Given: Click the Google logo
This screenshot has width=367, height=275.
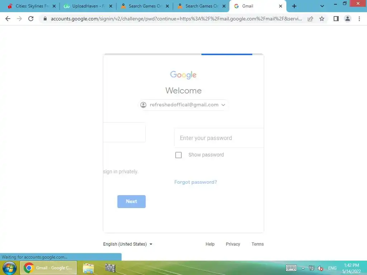Looking at the screenshot, I should [183, 75].
